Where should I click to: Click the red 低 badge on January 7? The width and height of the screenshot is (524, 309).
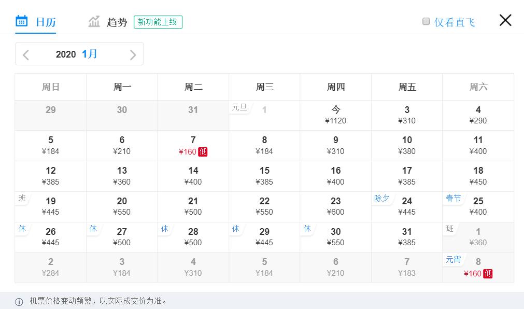point(203,151)
